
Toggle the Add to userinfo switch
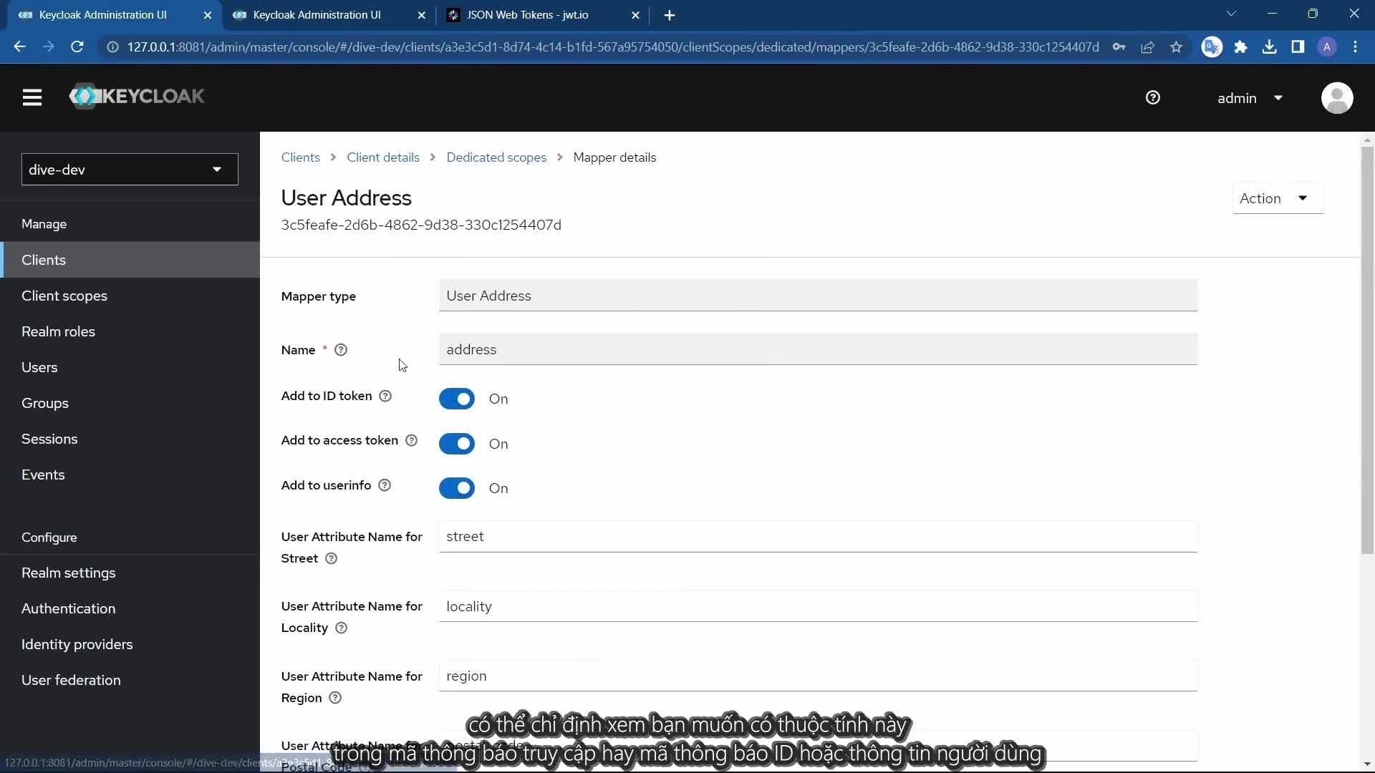457,488
